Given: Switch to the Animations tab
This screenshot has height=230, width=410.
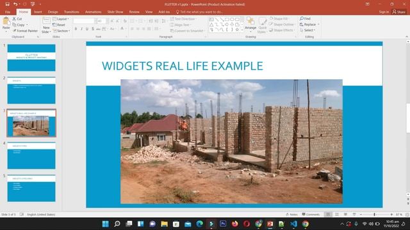Looking at the screenshot, I should (93, 11).
